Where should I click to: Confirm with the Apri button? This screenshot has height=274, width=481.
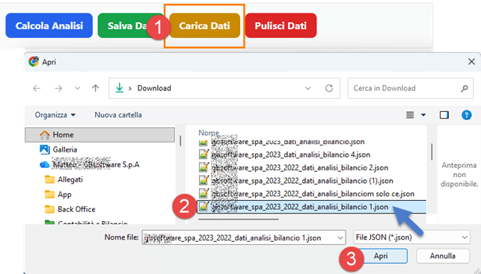tap(381, 255)
